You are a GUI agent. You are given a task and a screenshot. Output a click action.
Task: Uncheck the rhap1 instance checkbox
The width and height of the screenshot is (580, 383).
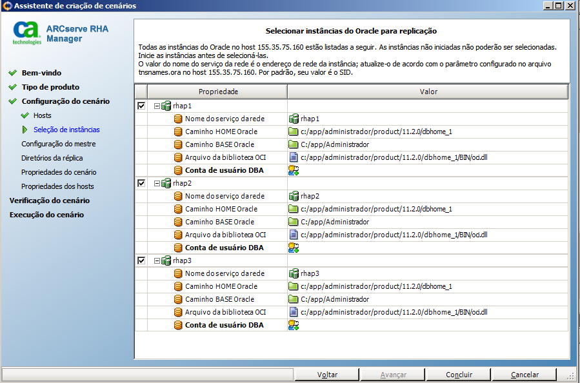click(141, 106)
